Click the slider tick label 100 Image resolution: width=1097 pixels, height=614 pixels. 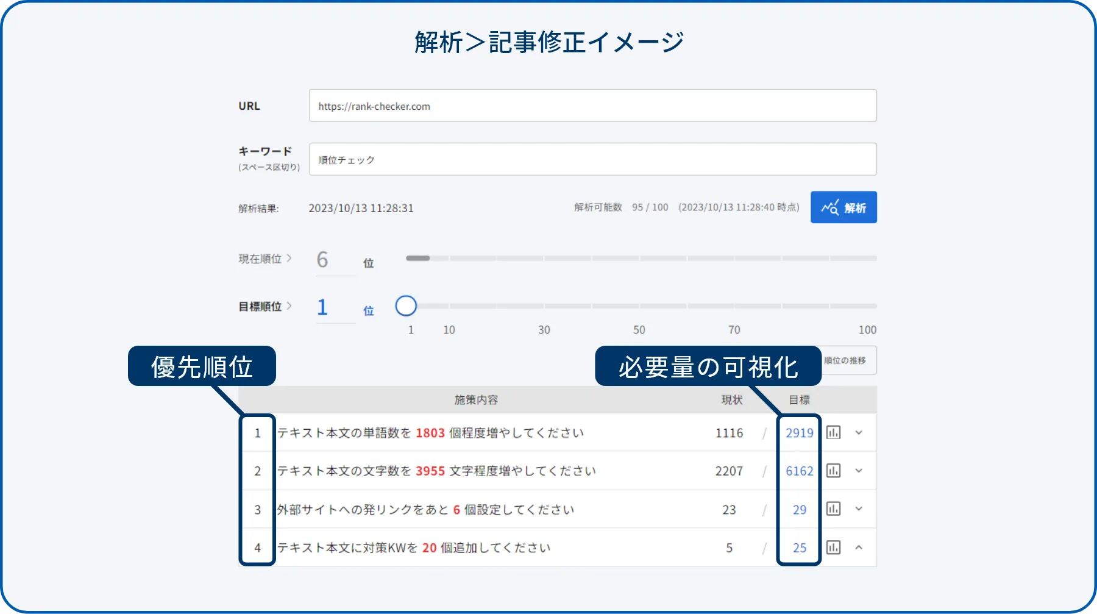(x=867, y=329)
